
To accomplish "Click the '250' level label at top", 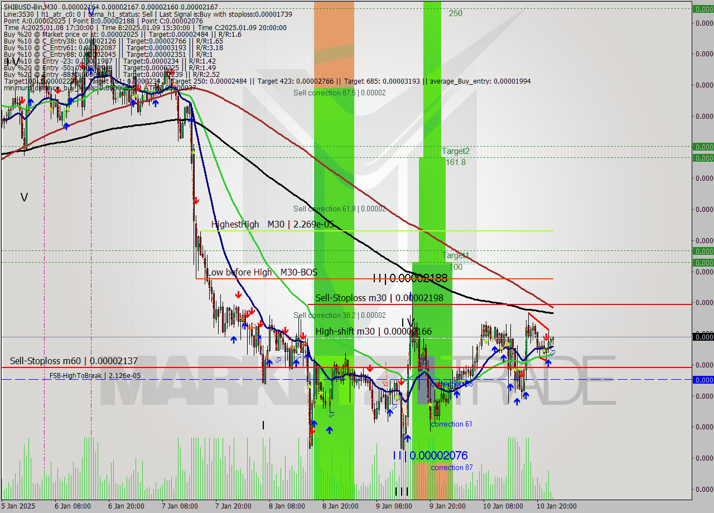I will [x=455, y=13].
